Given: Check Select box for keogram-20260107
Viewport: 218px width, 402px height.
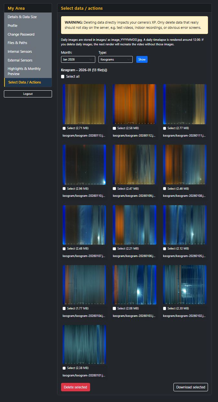Looking at the screenshot, I should point(64,249).
